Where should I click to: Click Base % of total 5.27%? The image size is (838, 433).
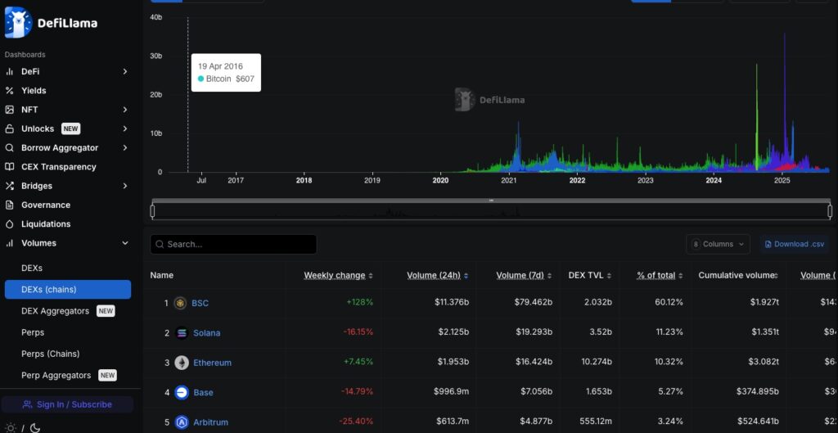[x=671, y=392]
